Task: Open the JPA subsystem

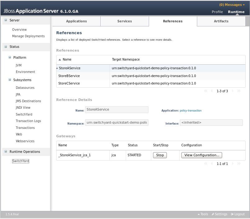Action: coord(18,94)
